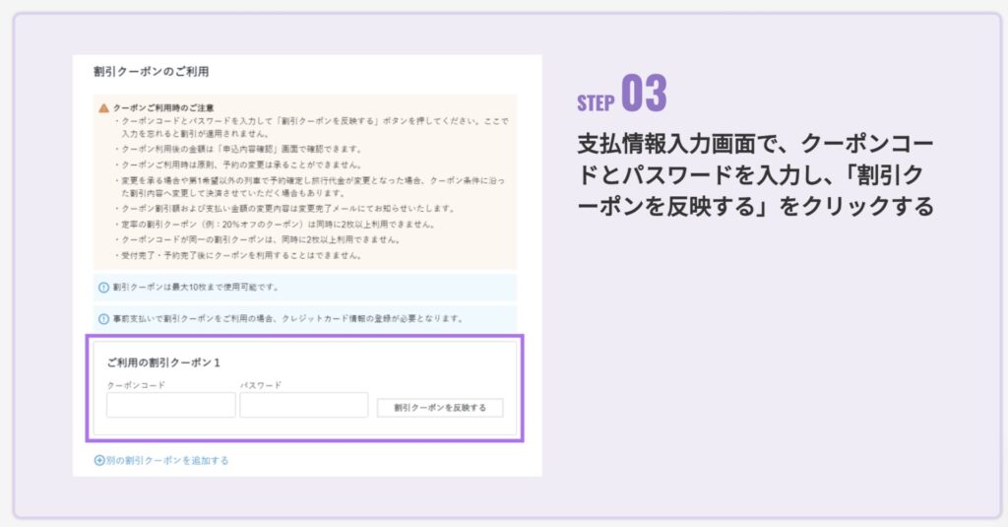Click the パスワード field label
Screen dimensions: 1008x527
(x=261, y=385)
